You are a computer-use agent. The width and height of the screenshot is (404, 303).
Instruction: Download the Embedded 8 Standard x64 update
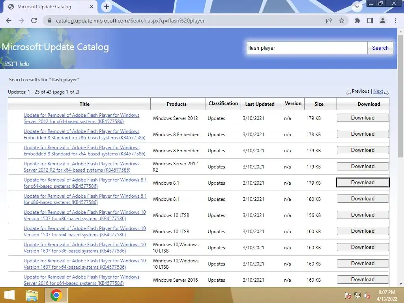point(363,150)
